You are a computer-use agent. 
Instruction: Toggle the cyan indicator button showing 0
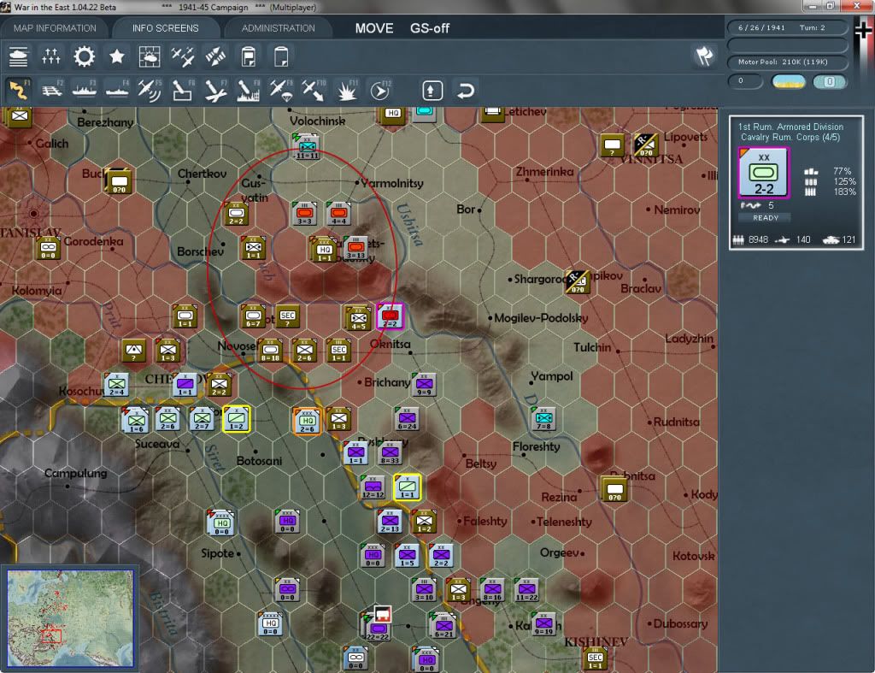[x=829, y=81]
